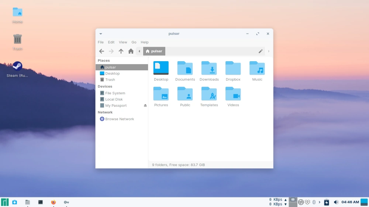Image resolution: width=369 pixels, height=207 pixels.
Task: Select the pulsar path bar button
Action: [x=154, y=51]
